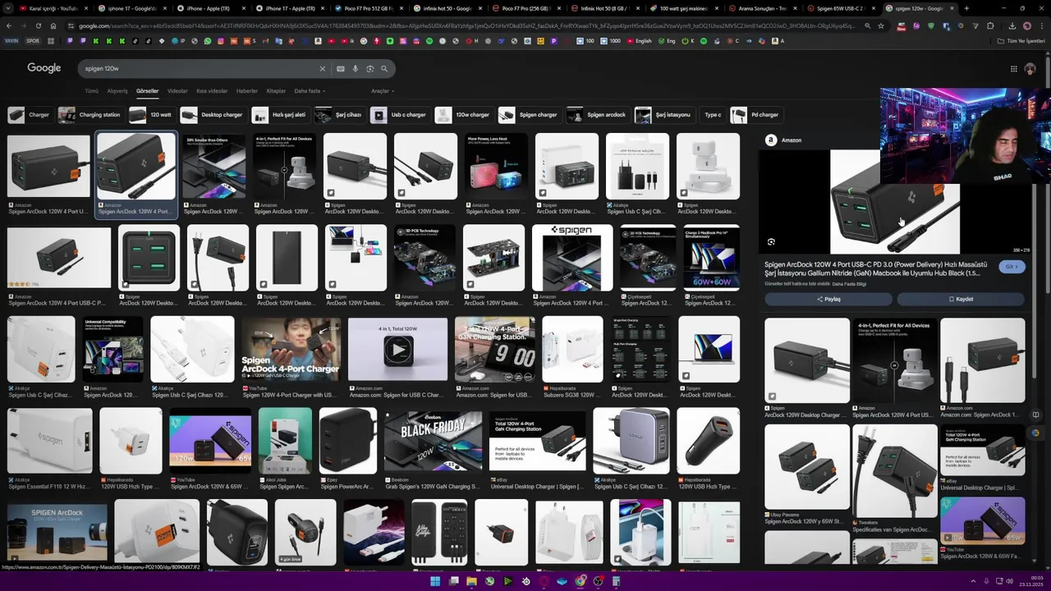Select the 'Desktop charger' filter chip
The height and width of the screenshot is (591, 1051).
coord(213,115)
